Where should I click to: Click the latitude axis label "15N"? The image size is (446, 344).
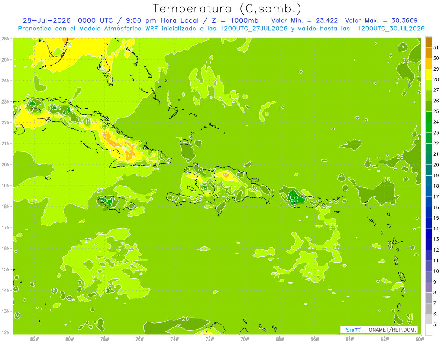[x=6, y=269]
